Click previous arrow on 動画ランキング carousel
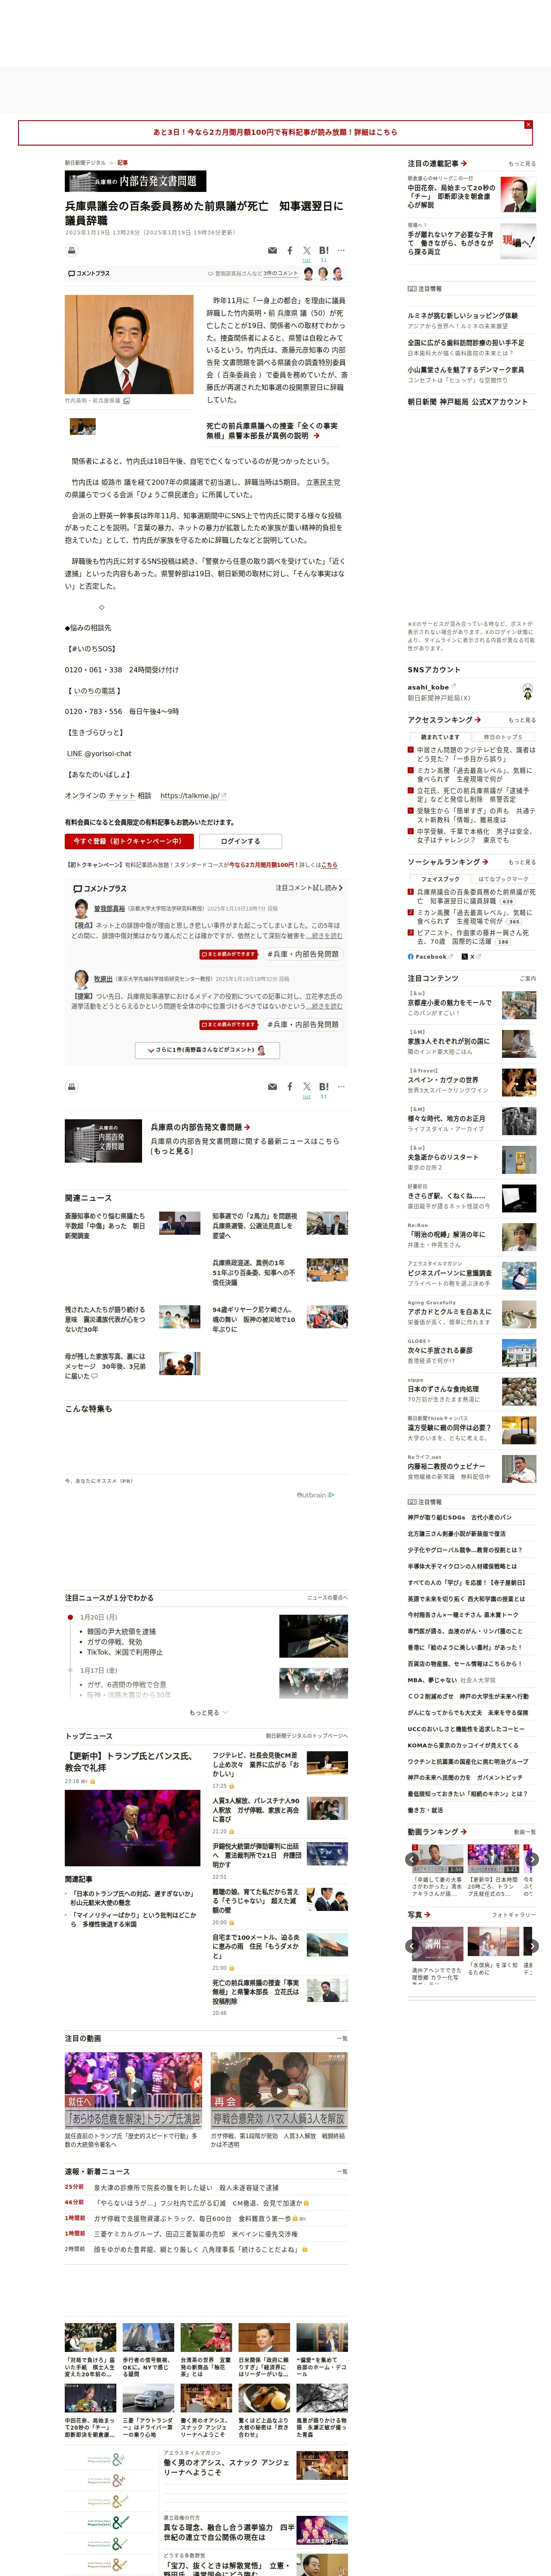Screen dimensions: 551x2576 (x=412, y=1859)
